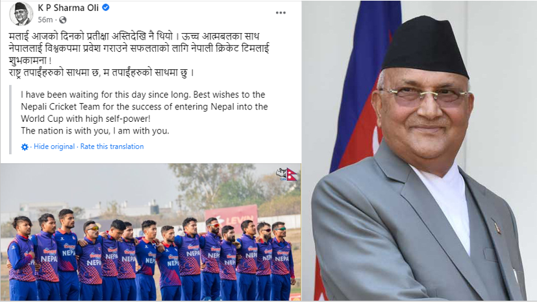Image resolution: width=537 pixels, height=302 pixels.
Task: Hide original post text
Action: click(x=54, y=146)
